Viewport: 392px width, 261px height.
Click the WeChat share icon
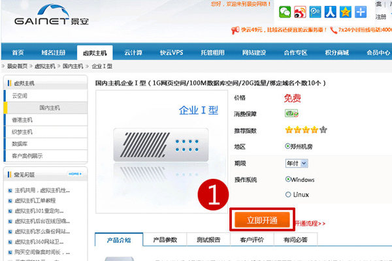285,12
